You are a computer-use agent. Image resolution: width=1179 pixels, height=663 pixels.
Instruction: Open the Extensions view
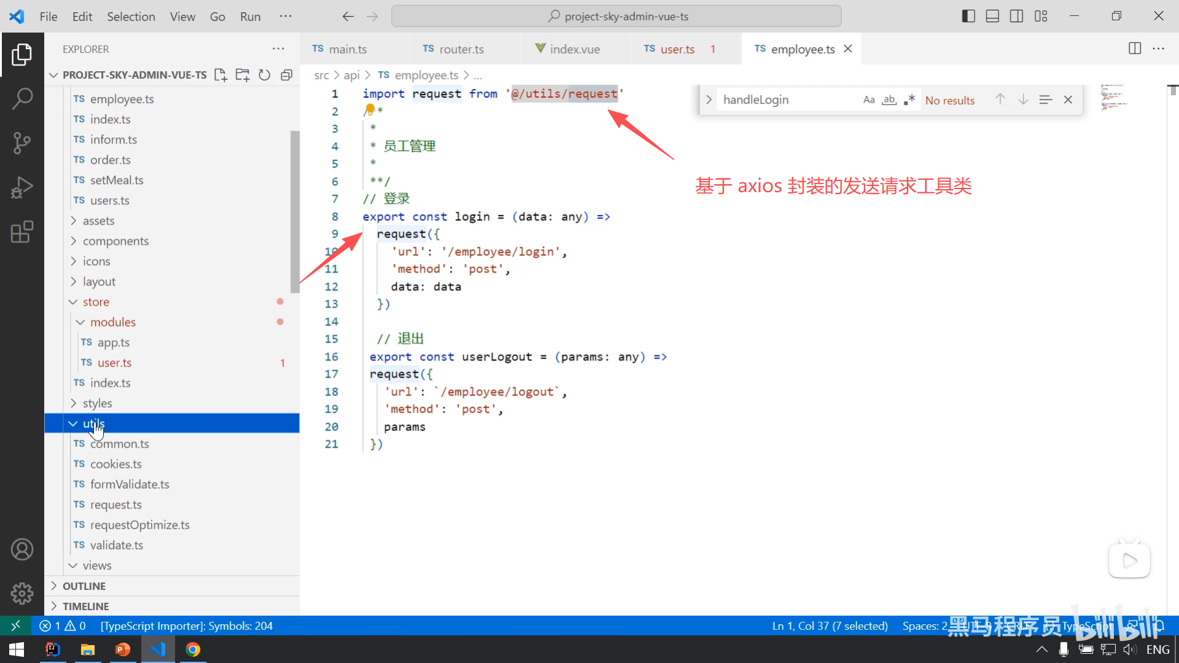pyautogui.click(x=22, y=232)
